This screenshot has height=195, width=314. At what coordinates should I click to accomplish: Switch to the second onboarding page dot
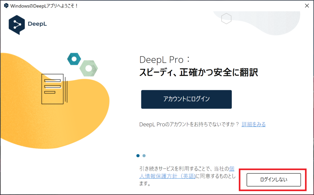point(144,156)
